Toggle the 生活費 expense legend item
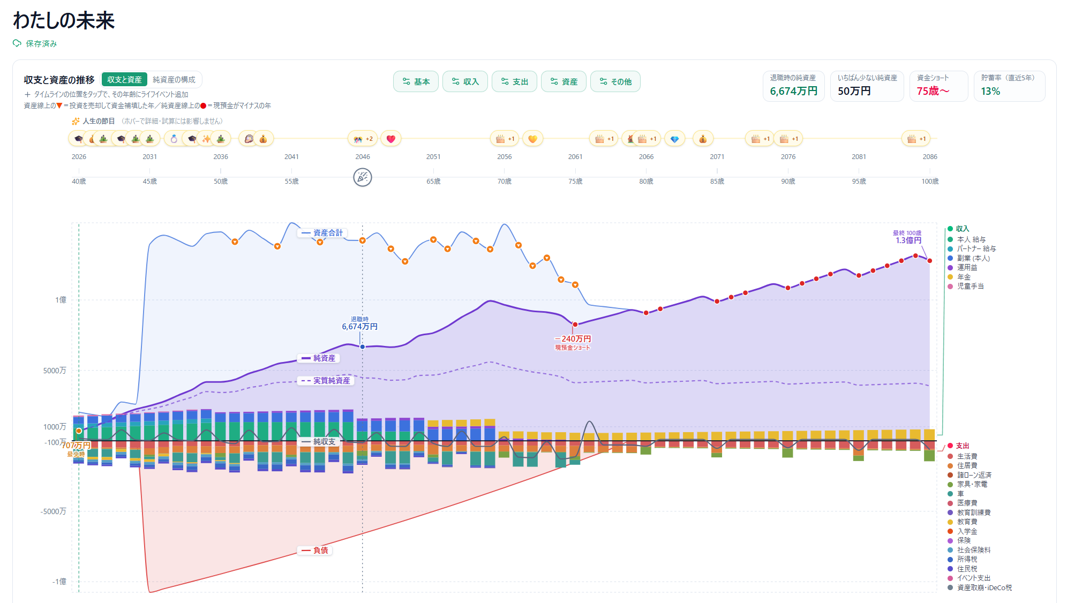Screen dimensions: 1067x603 tap(963, 456)
